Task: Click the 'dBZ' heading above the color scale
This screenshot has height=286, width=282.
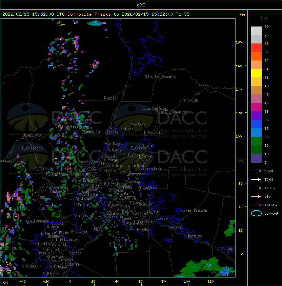Action: pyautogui.click(x=264, y=18)
